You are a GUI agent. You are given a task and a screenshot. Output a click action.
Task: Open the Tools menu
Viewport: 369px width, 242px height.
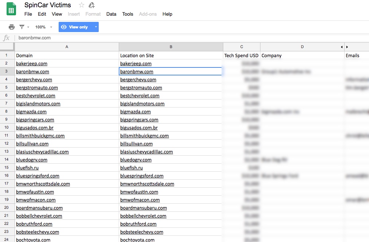coord(127,14)
